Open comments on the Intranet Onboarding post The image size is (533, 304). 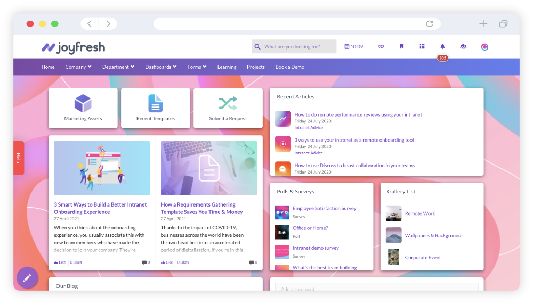click(x=146, y=262)
